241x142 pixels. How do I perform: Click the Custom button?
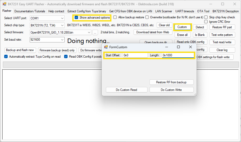click(x=182, y=27)
